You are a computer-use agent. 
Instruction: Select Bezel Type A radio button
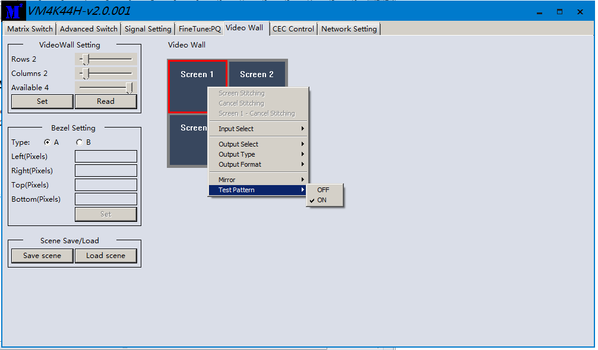click(48, 142)
